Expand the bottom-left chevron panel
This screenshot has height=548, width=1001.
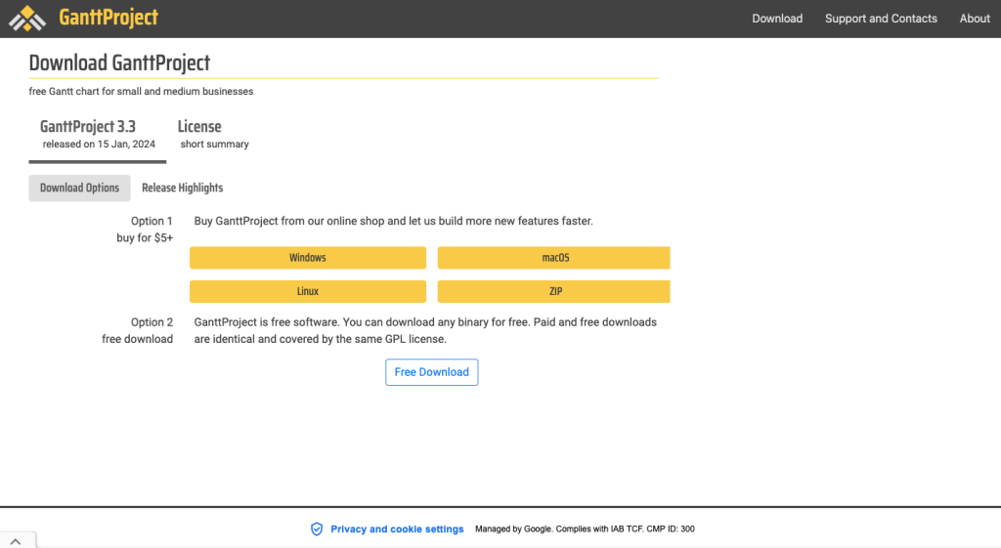point(18,540)
